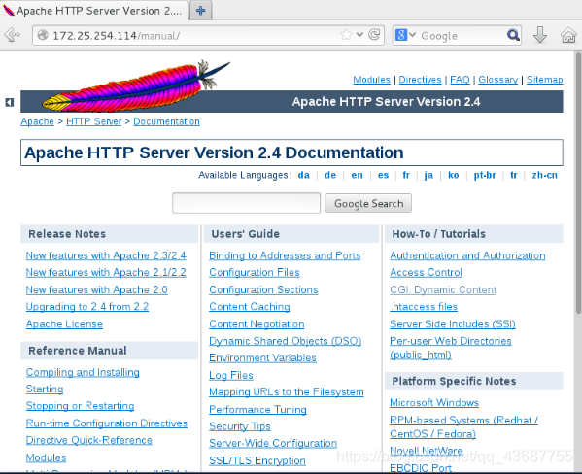
Task: Open New features with Apache 2.1/2.2
Action: coord(106,272)
